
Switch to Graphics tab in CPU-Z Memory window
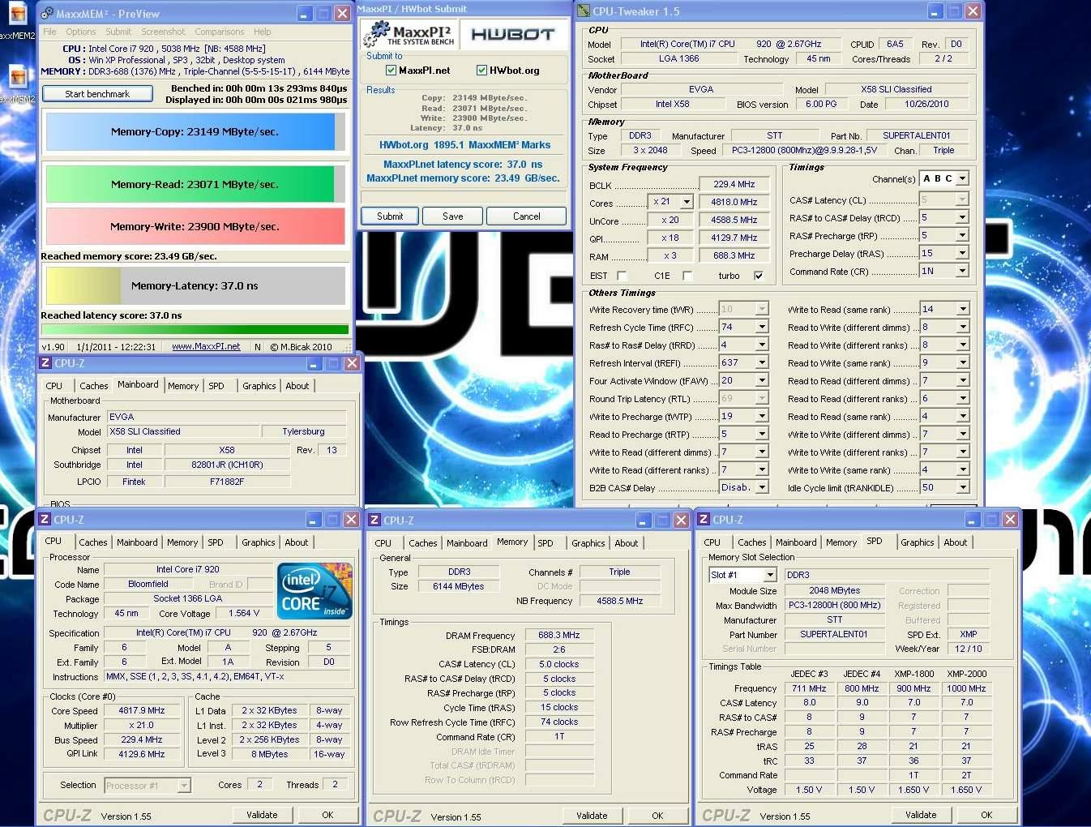click(x=588, y=543)
